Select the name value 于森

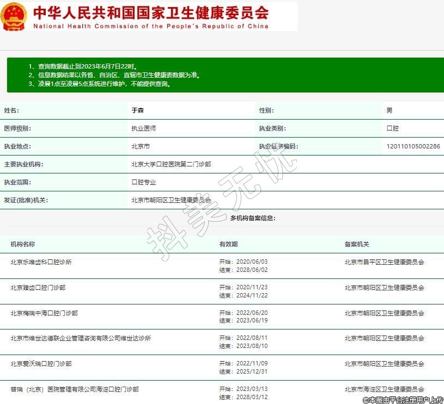coord(138,110)
